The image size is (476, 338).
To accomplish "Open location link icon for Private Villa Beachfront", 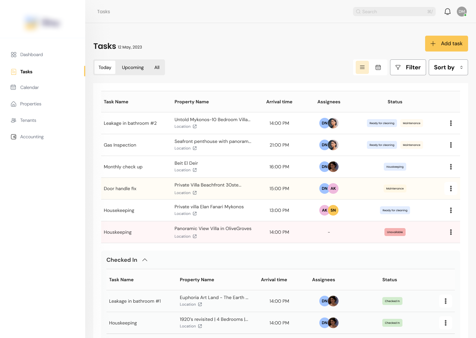I will click(x=195, y=193).
